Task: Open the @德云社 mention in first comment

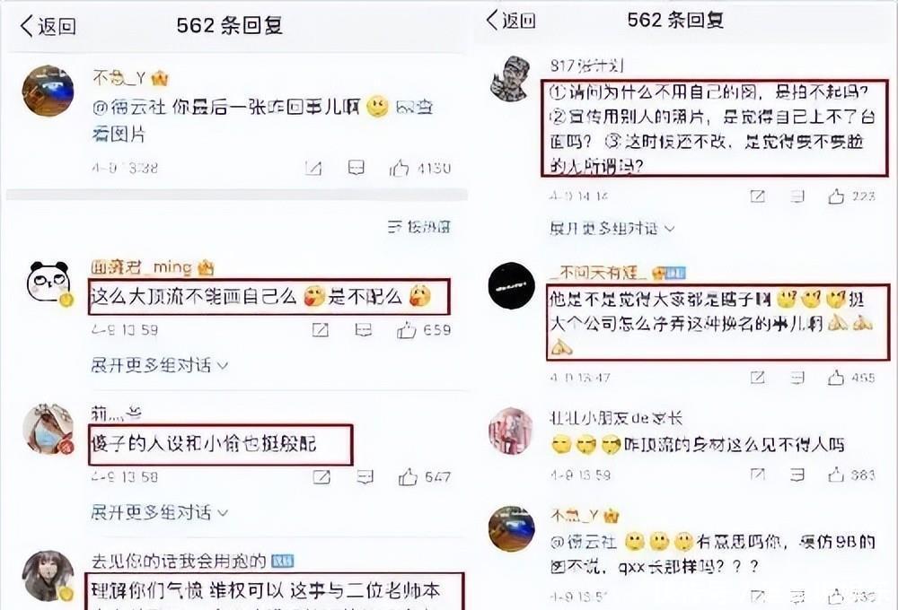Action: (128, 108)
